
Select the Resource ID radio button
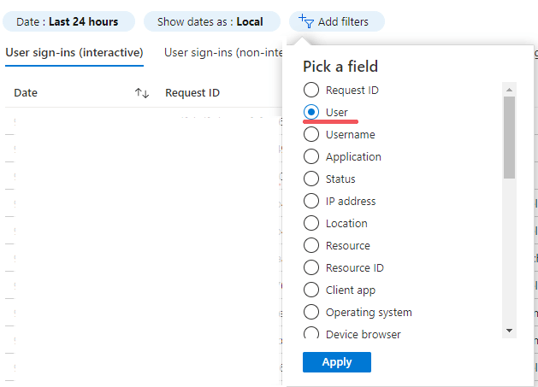tap(311, 267)
